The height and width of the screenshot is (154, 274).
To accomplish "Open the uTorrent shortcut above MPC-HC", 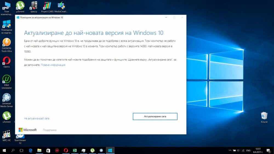I will [x=7, y=117].
